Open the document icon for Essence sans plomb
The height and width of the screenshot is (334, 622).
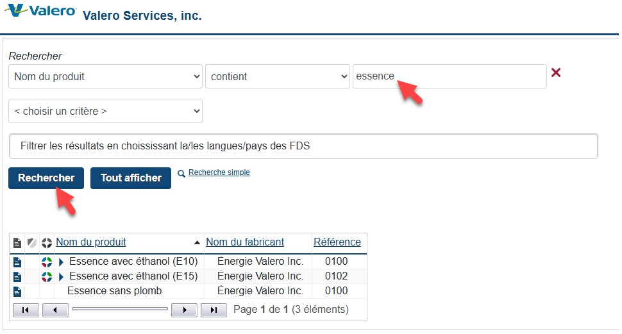pyautogui.click(x=17, y=291)
